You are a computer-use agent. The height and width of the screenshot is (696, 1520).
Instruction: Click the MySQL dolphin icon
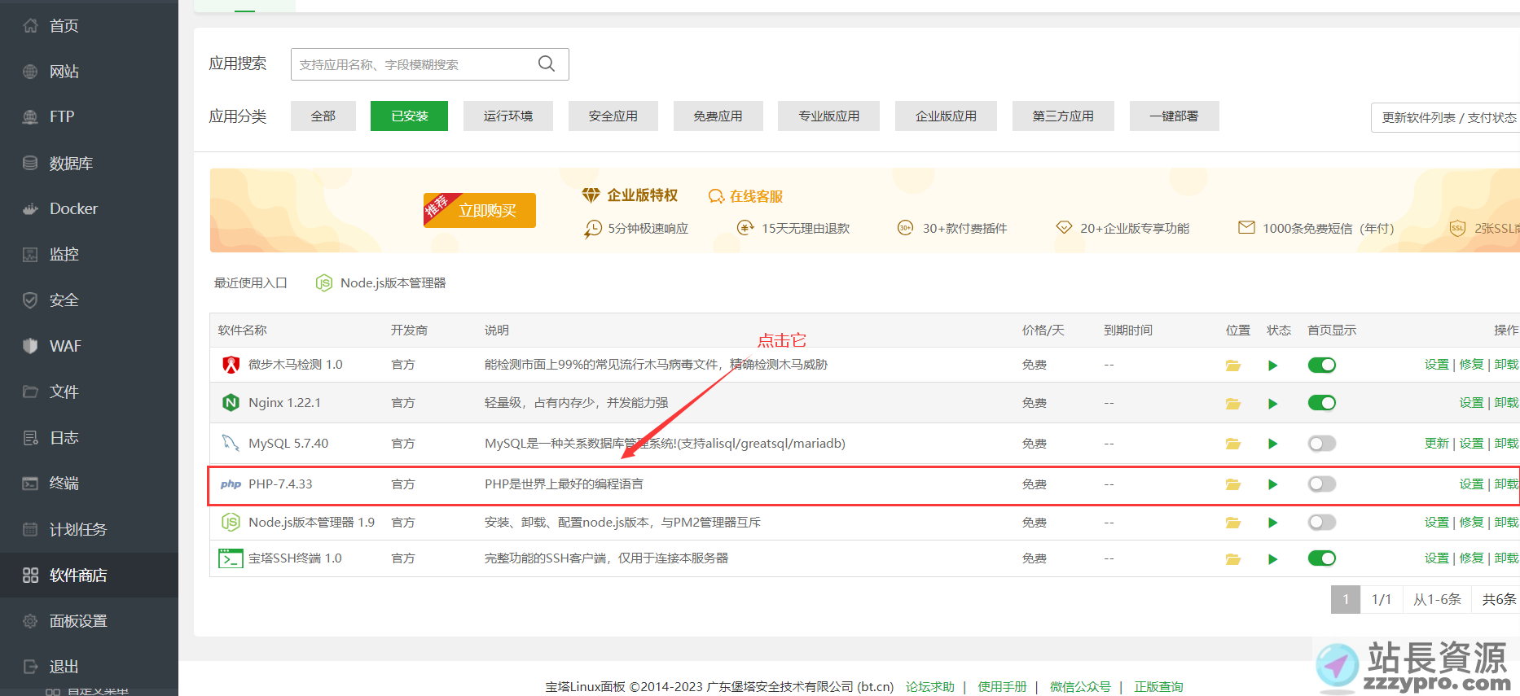coord(231,443)
